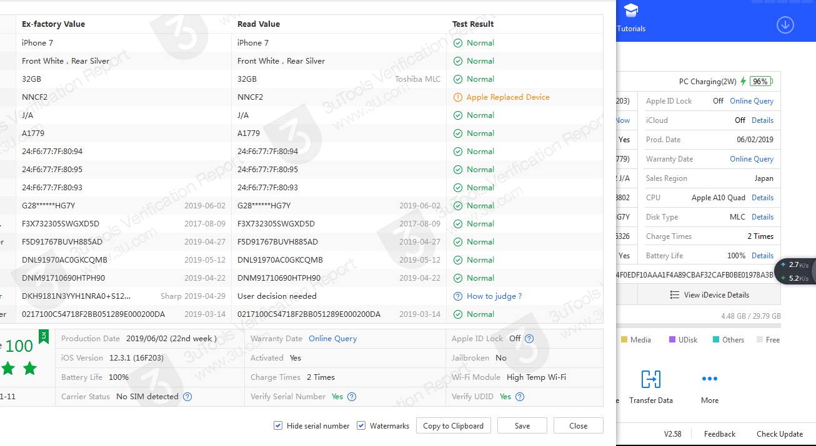This screenshot has width=816, height=446.
Task: Click Online Query next to Warranty Date in report
Action: pos(333,339)
